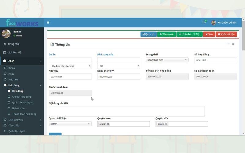Click the FaceWorks logo
Image resolution: width=245 pixels, height=153 pixels.
tap(22, 23)
